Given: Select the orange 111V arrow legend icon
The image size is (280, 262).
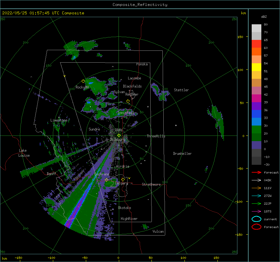Looking at the screenshot, I should click(256, 188).
